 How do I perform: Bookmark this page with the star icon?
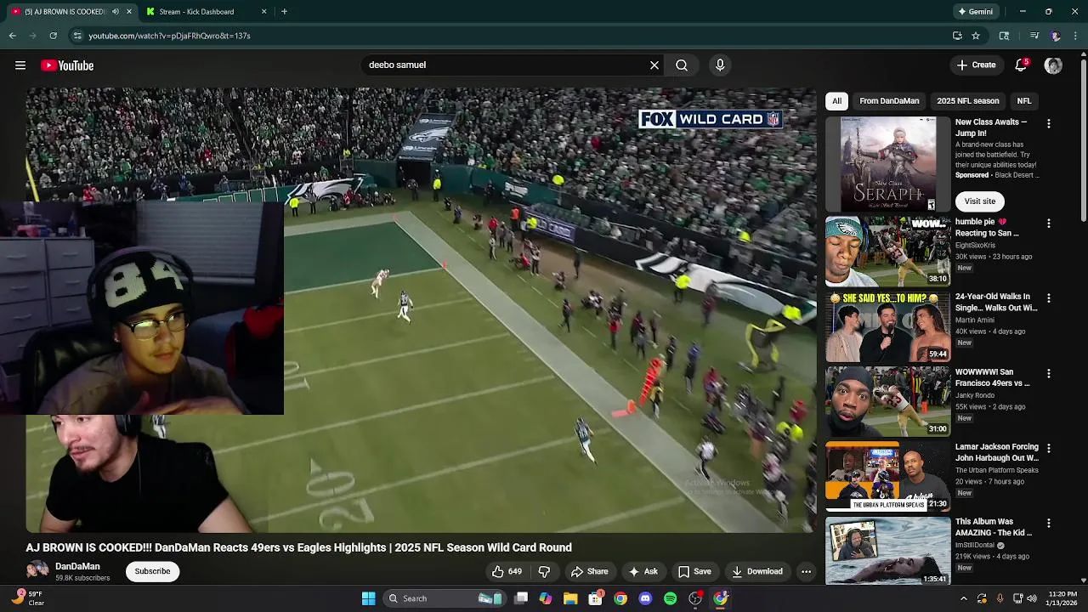[x=976, y=36]
